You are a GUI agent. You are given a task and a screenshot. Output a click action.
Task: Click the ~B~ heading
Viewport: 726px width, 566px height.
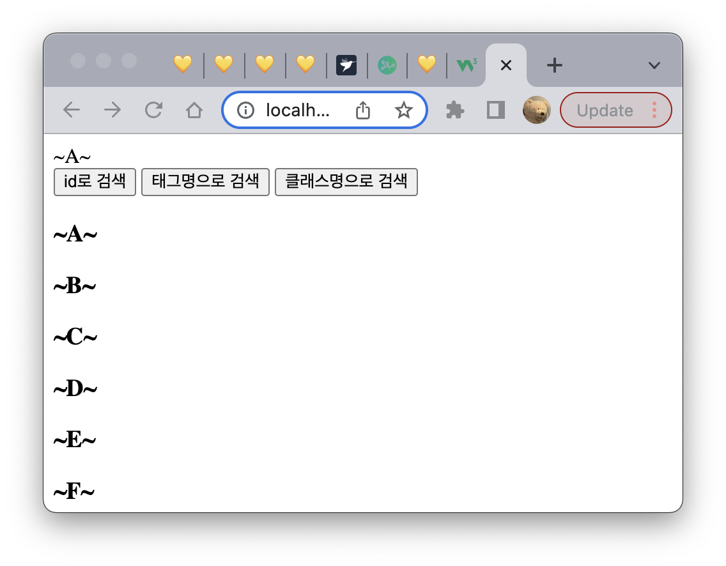(75, 286)
